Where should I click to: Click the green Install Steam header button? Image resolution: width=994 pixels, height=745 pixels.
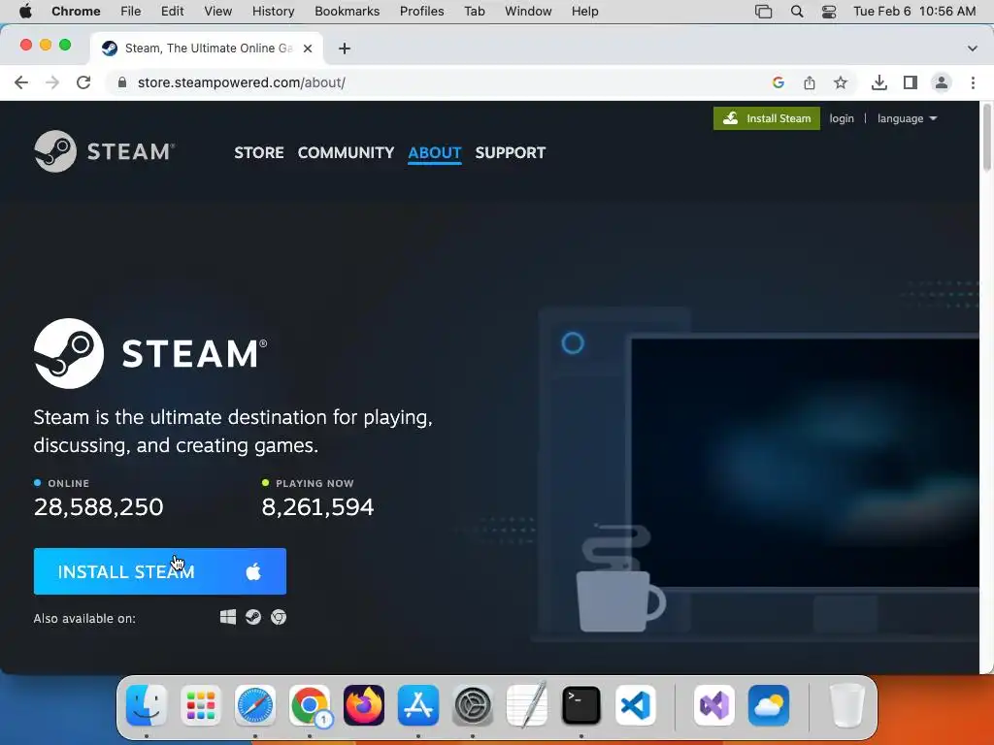[x=767, y=118]
